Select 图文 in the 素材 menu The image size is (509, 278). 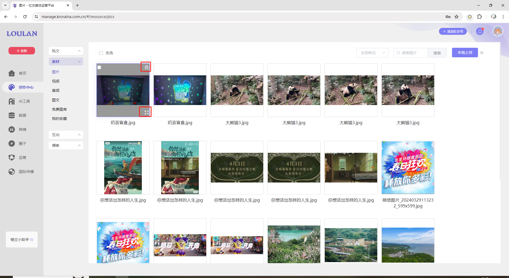click(x=56, y=100)
